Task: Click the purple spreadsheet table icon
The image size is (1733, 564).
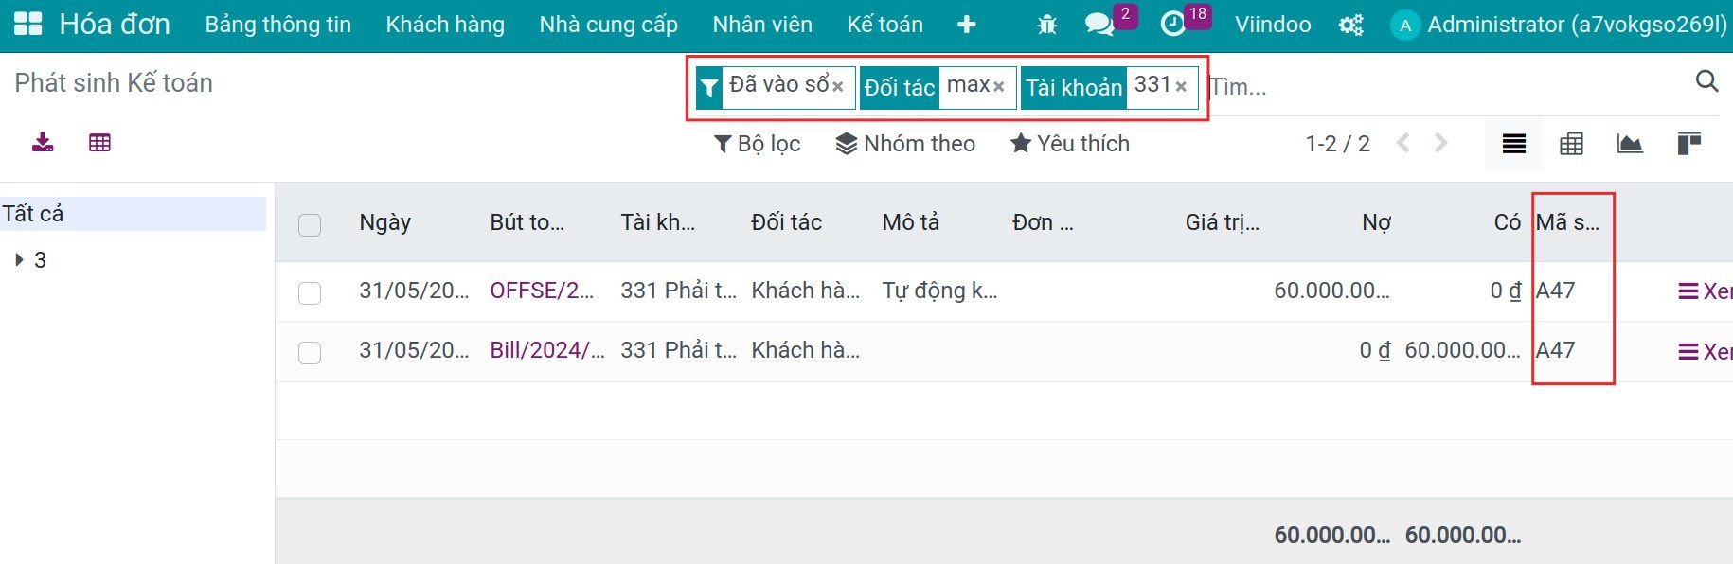Action: (99, 143)
